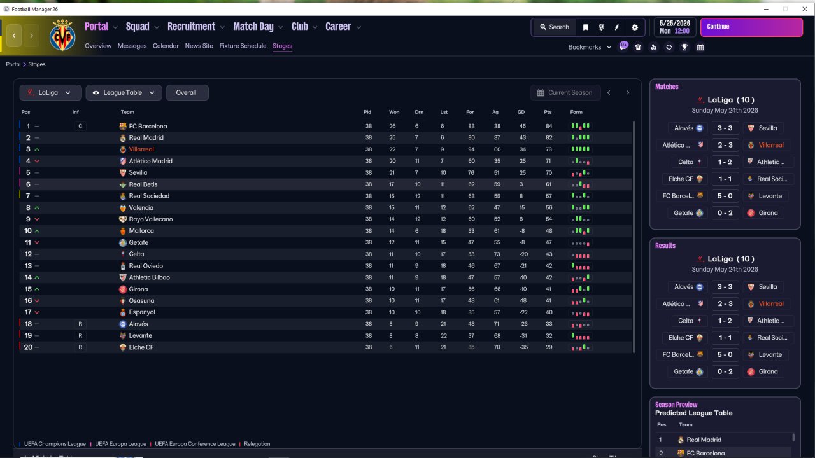Viewport: 815px width, 458px height.
Task: Click the FC Barcelona crest in league table
Action: click(123, 127)
